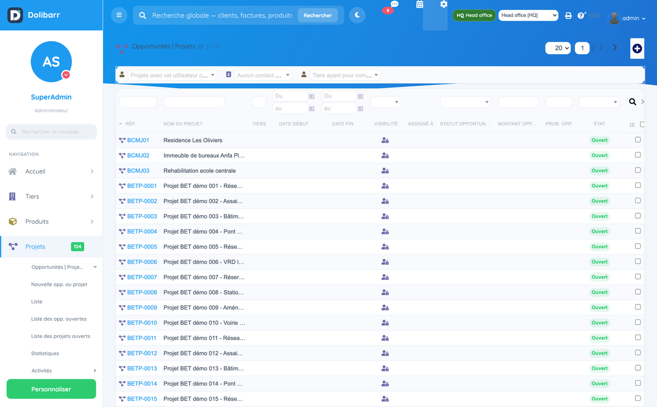657x407 pixels.
Task: Check the box for BCMJ01 row
Action: coord(638,140)
